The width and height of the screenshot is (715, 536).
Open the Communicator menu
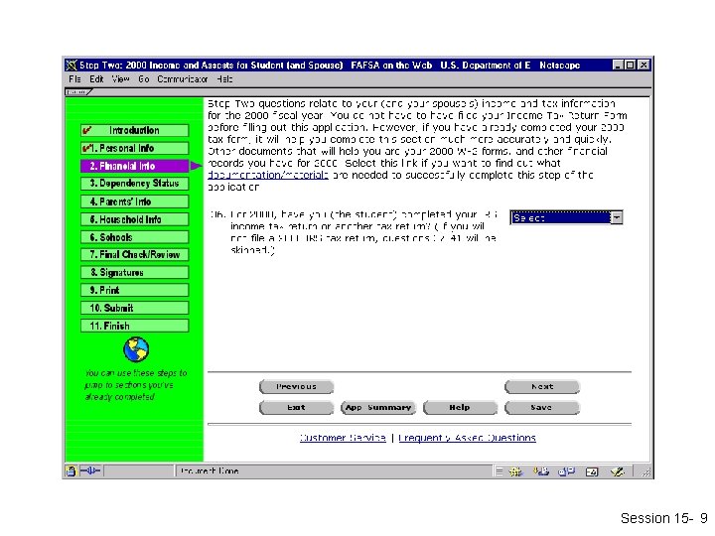(x=183, y=79)
